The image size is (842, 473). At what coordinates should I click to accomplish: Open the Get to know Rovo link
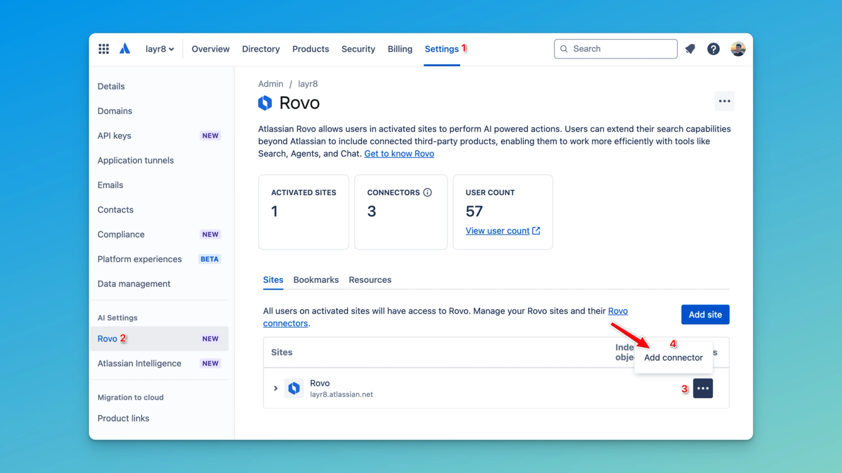coord(399,154)
